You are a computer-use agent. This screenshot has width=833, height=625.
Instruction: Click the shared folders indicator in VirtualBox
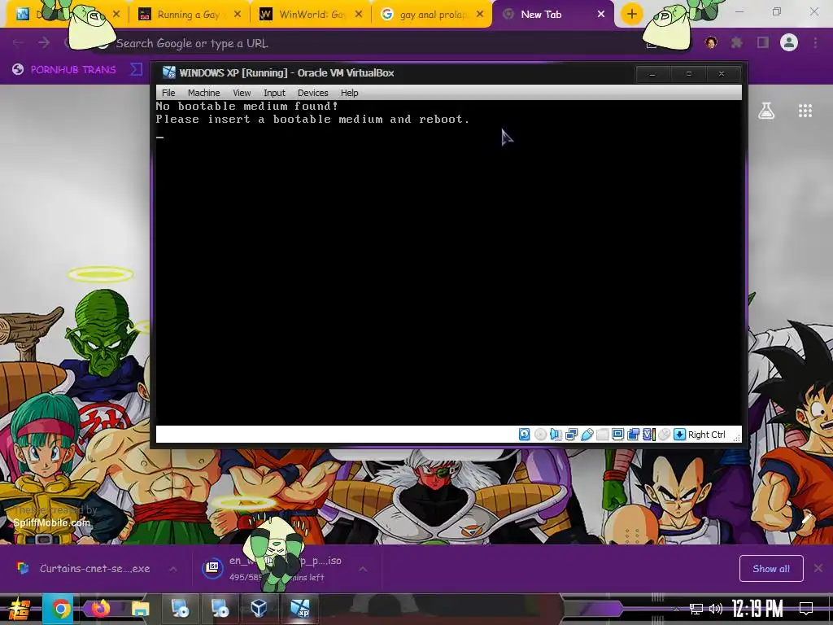click(603, 435)
